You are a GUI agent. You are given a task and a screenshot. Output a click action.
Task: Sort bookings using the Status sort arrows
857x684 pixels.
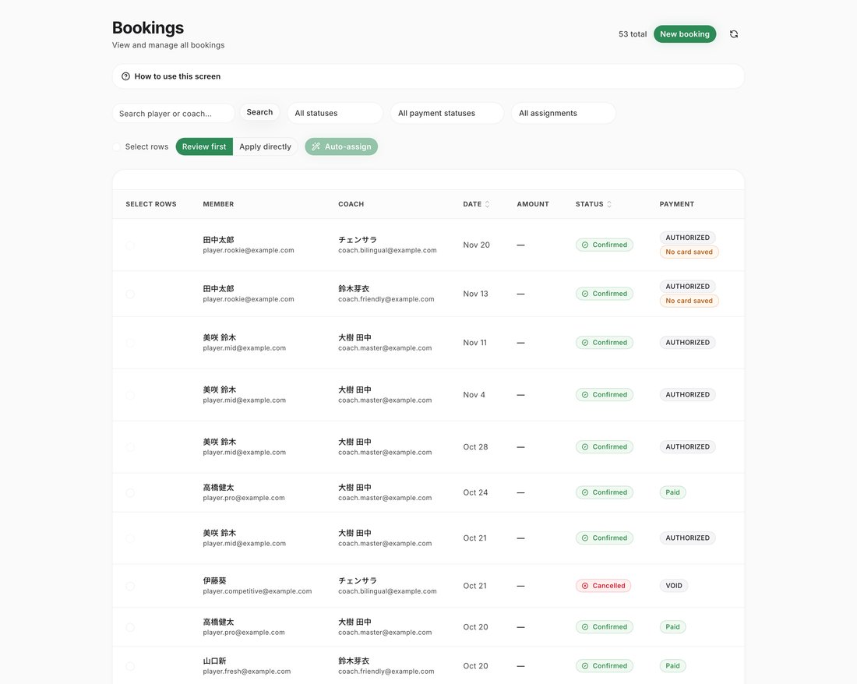tap(609, 204)
